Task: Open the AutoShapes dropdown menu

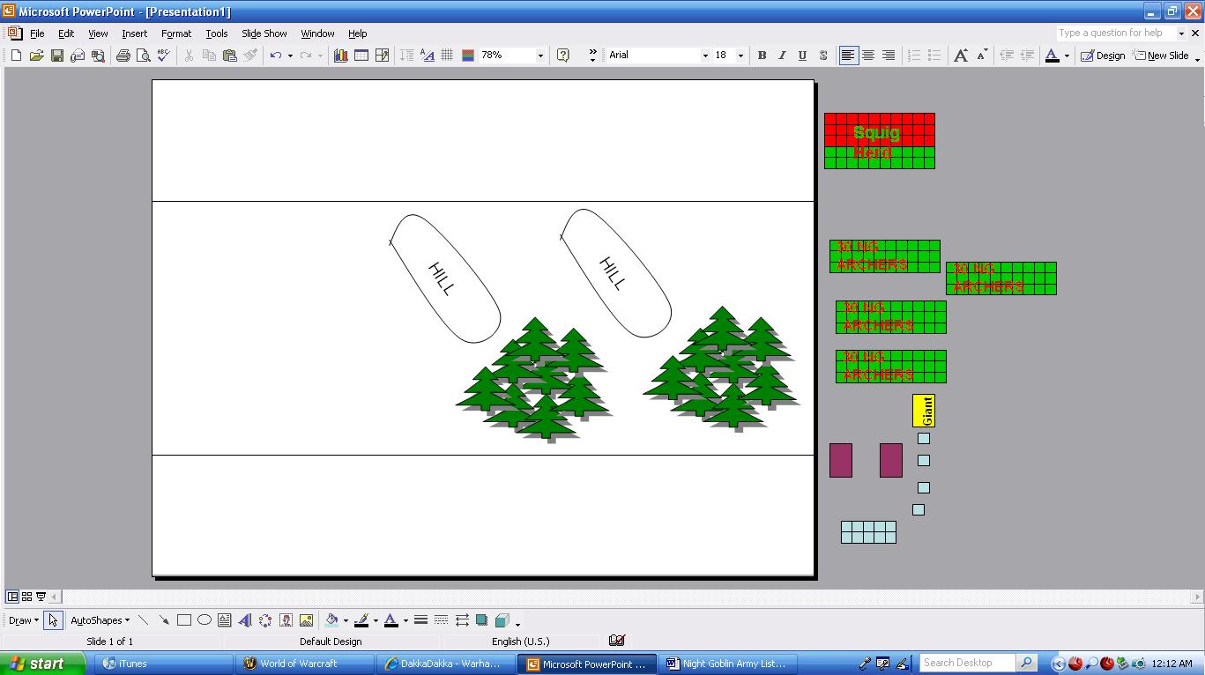Action: (100, 620)
